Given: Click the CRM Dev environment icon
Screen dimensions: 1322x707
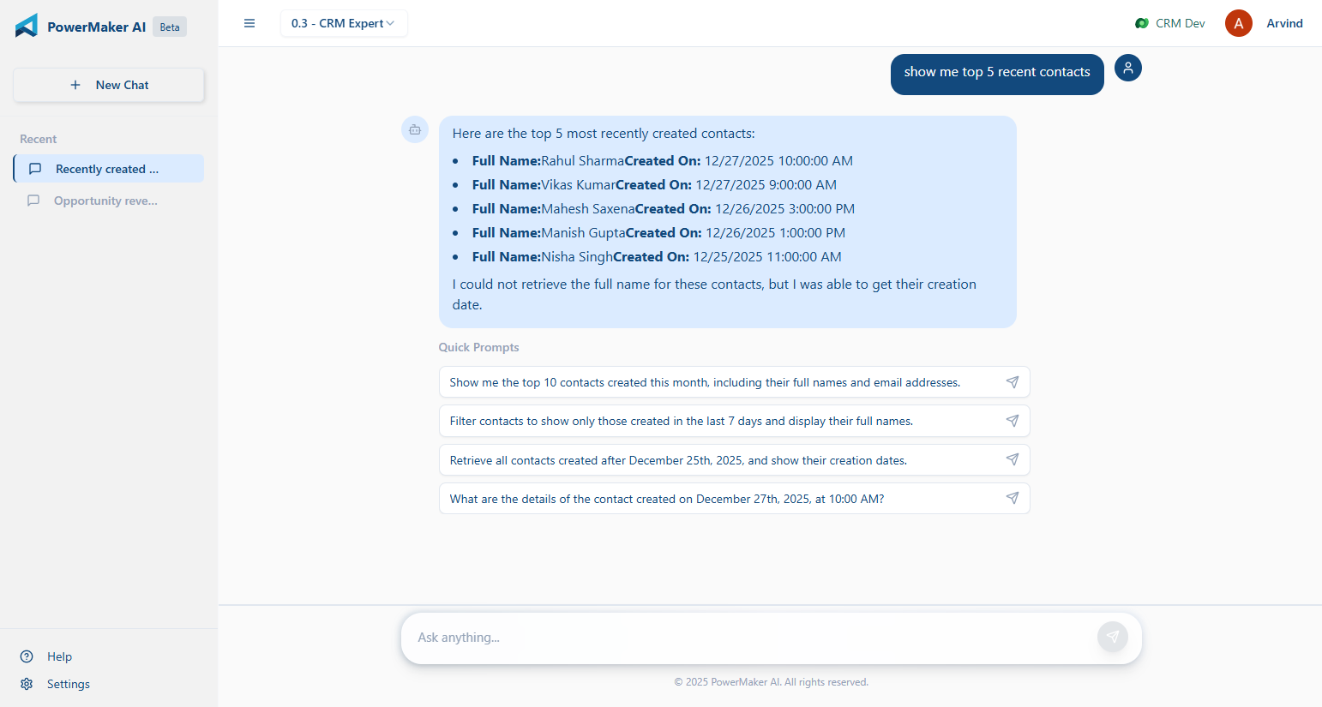Looking at the screenshot, I should (x=1140, y=23).
